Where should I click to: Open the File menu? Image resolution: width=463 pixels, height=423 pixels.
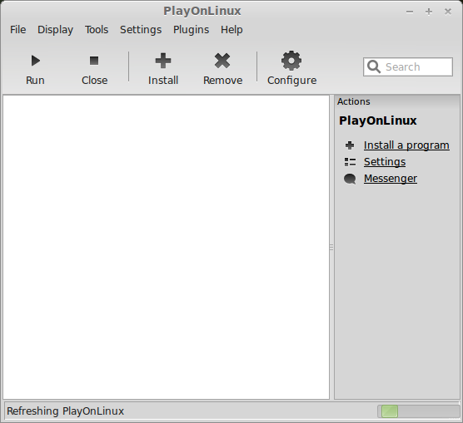pyautogui.click(x=18, y=30)
